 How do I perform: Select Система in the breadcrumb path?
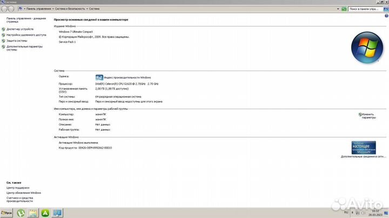(94, 9)
